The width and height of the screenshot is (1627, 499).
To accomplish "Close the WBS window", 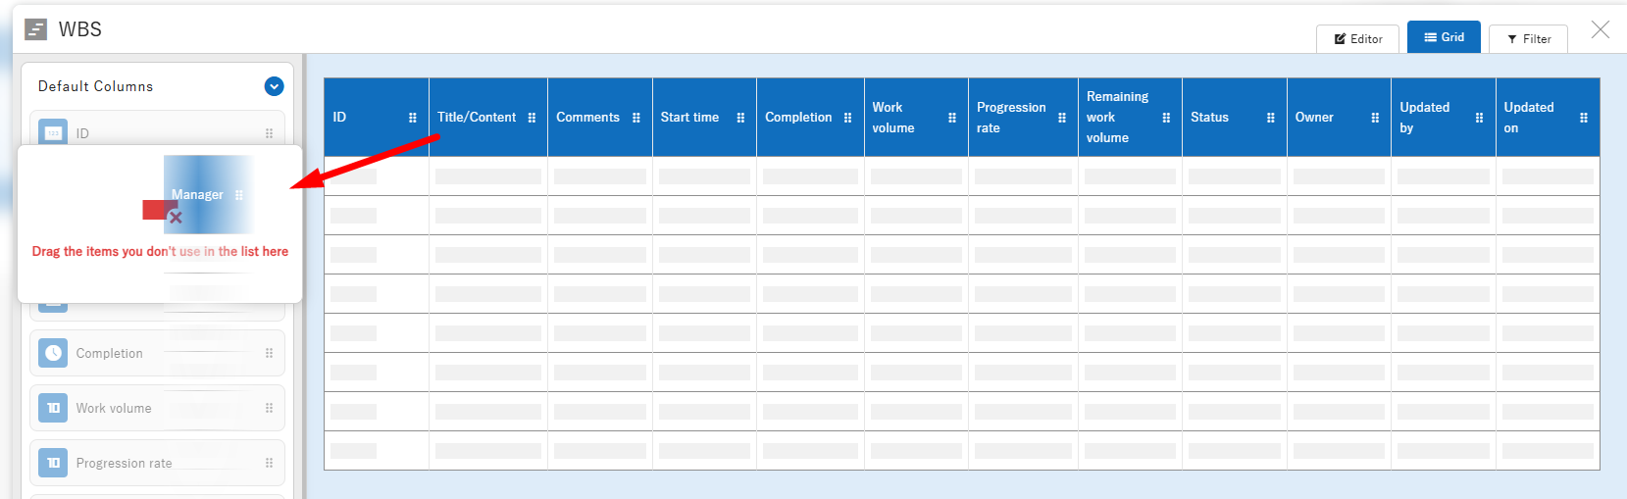I will point(1601,29).
